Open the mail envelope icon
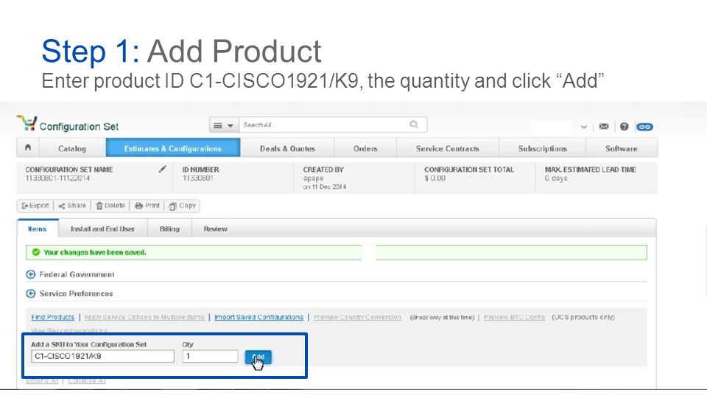707x398 pixels. coord(604,127)
